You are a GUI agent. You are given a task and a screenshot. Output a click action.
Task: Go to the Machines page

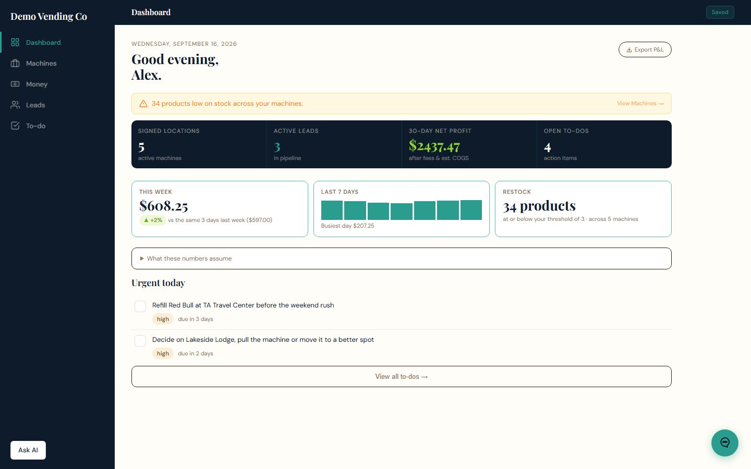click(x=57, y=63)
